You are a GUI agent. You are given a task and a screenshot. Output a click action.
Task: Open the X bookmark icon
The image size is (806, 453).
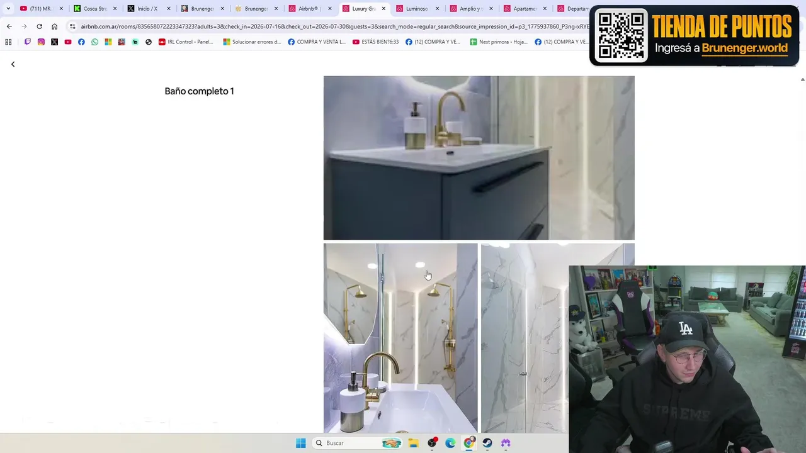click(x=54, y=42)
